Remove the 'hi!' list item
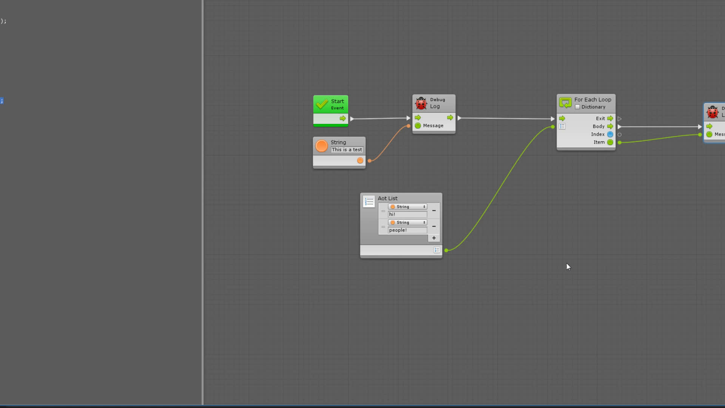This screenshot has width=725, height=408. click(434, 210)
